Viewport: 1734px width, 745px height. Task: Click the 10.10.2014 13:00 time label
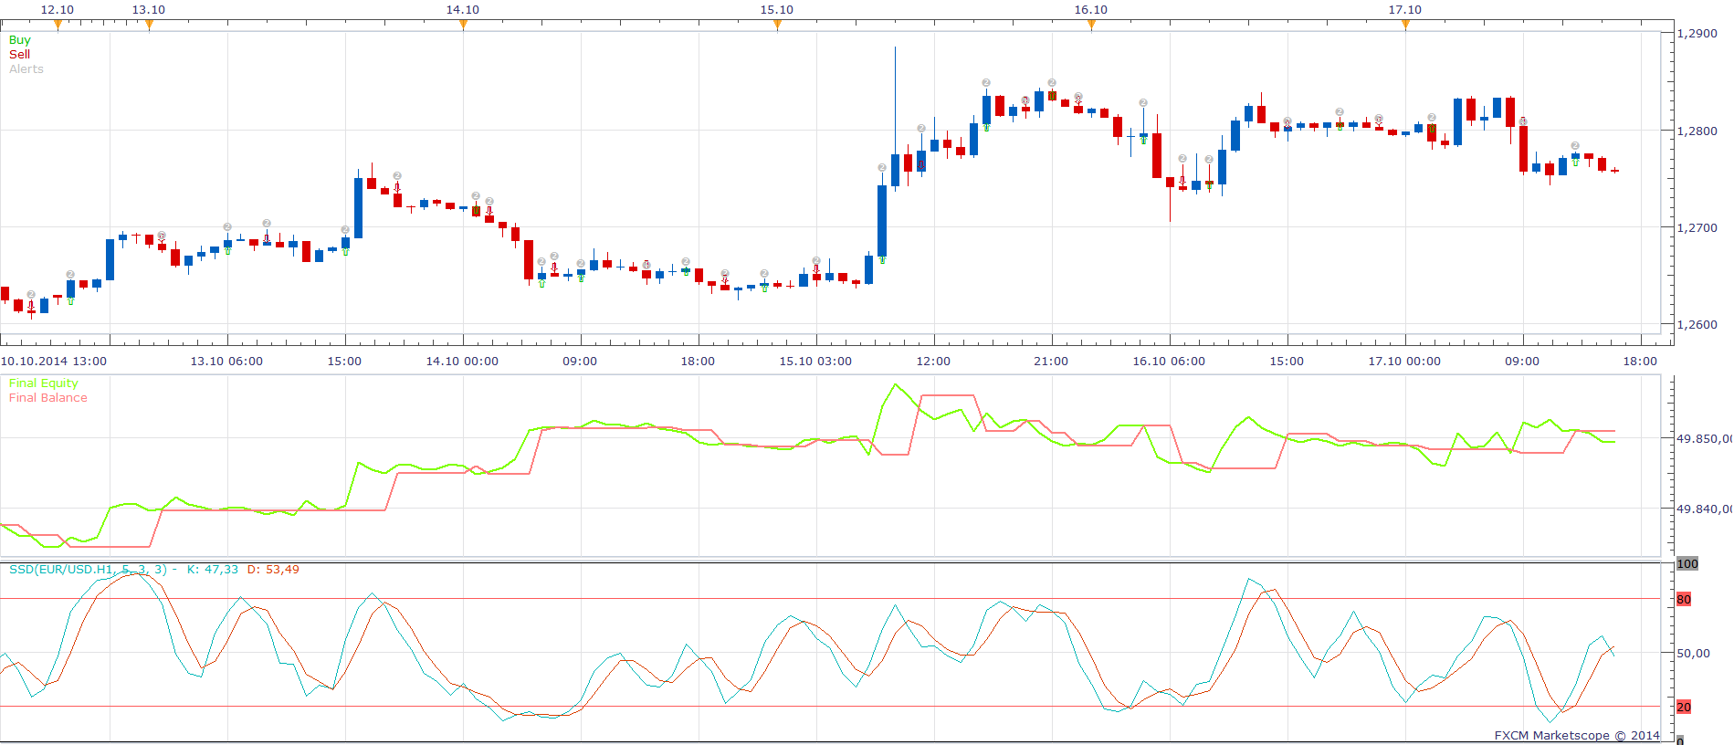(54, 362)
